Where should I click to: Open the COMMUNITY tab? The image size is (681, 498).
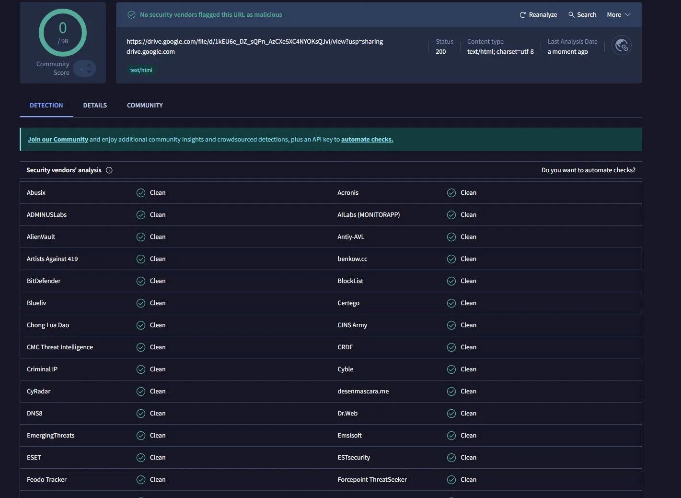145,106
